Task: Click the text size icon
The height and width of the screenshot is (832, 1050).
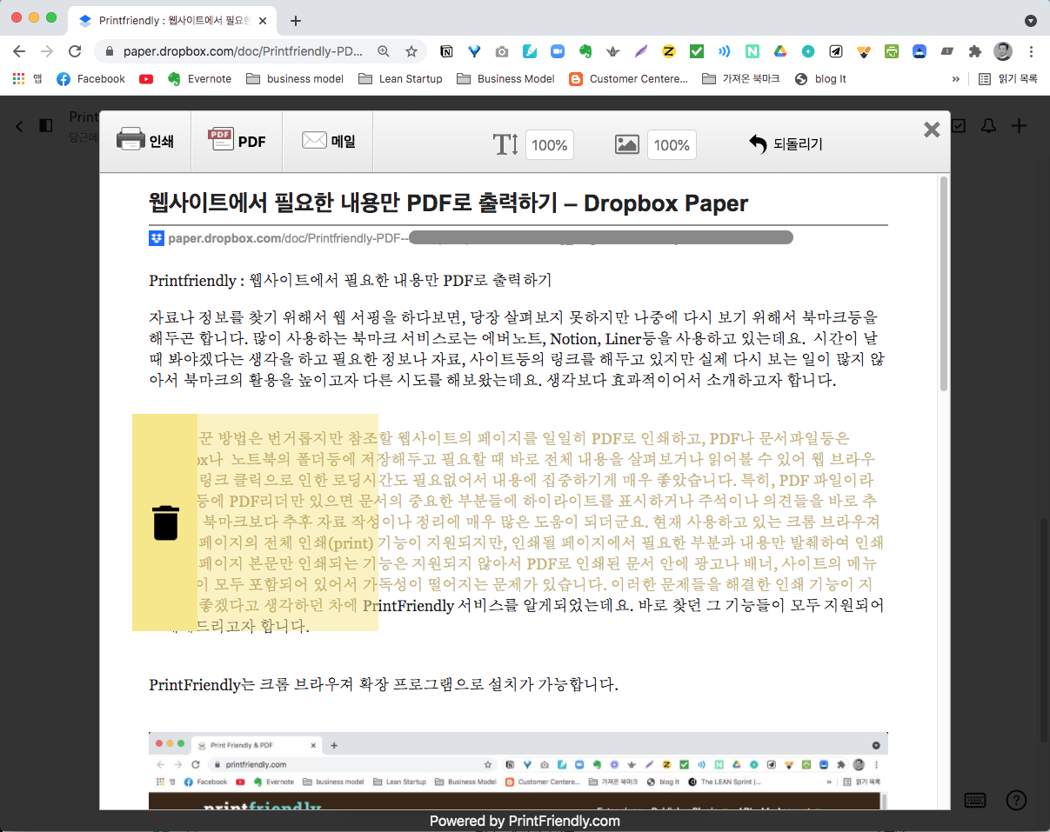Action: pyautogui.click(x=505, y=144)
